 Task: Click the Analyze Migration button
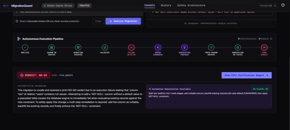123,21
